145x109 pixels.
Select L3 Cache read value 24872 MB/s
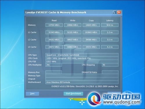coord(54,47)
